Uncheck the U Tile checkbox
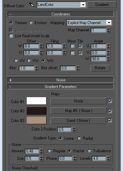 (80, 53)
